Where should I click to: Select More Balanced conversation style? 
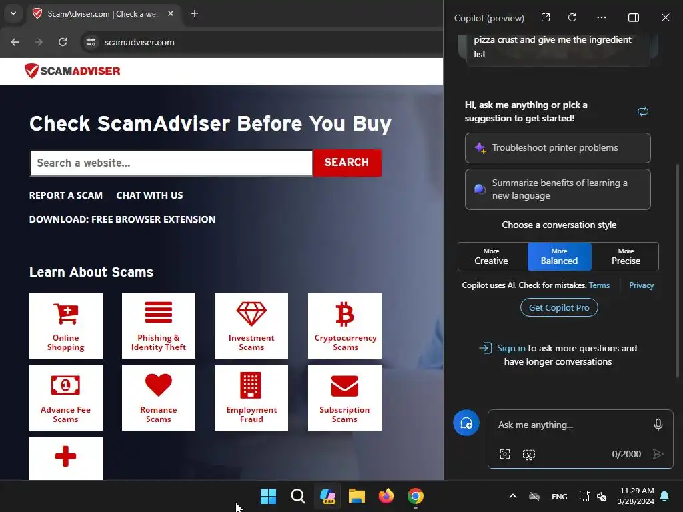pyautogui.click(x=560, y=257)
